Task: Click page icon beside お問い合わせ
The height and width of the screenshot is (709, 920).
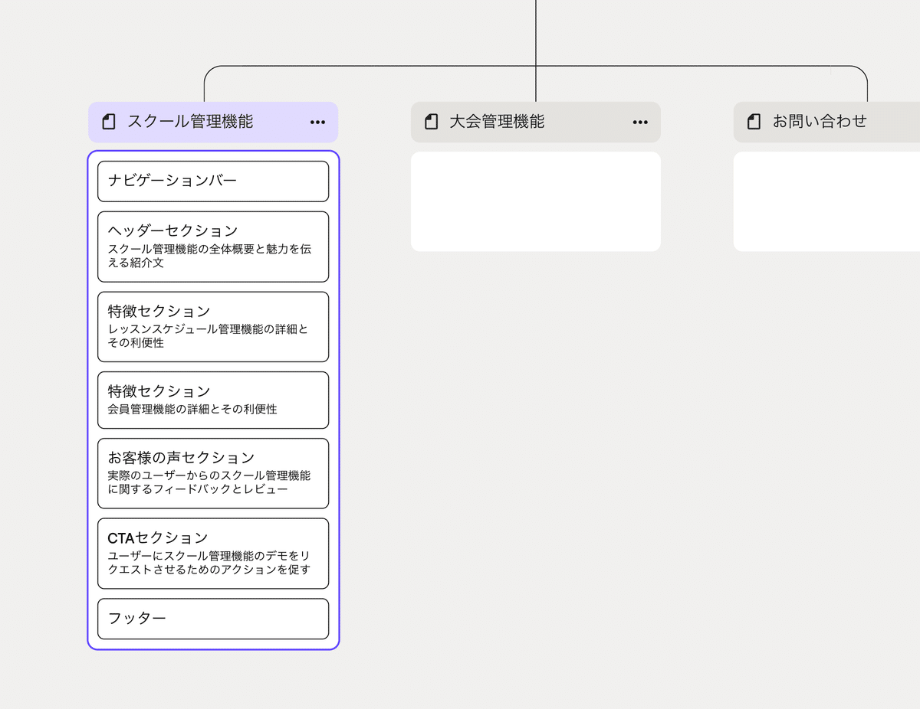Action: point(754,122)
